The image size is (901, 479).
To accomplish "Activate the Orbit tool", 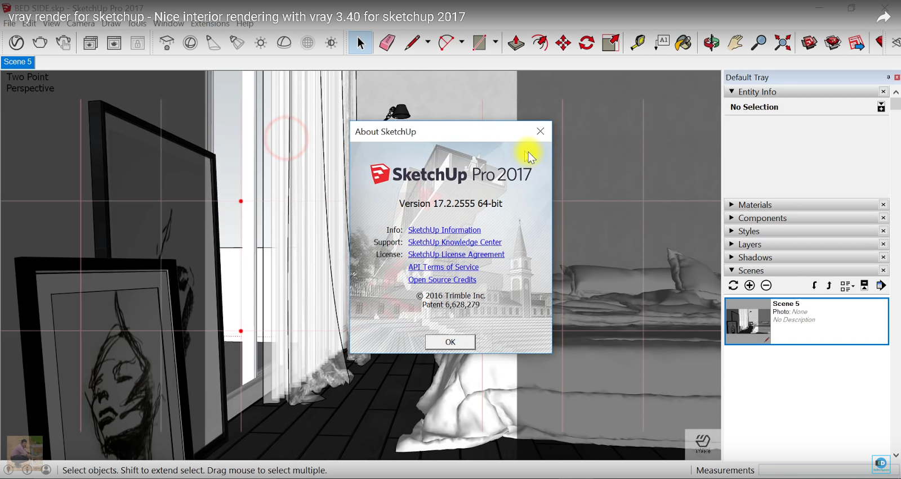I will coord(711,43).
